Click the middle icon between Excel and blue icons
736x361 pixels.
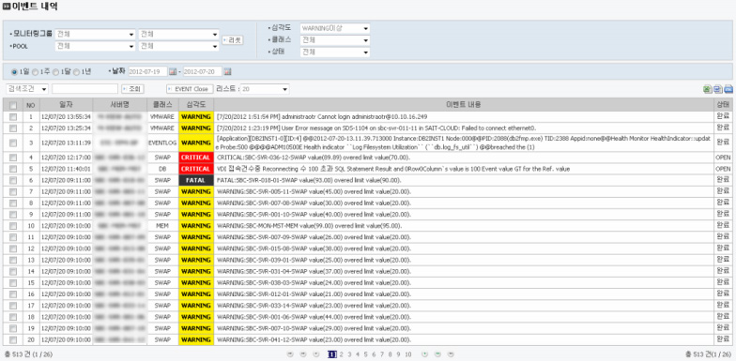pyautogui.click(x=717, y=89)
